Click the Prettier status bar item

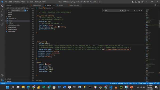coord(150,83)
